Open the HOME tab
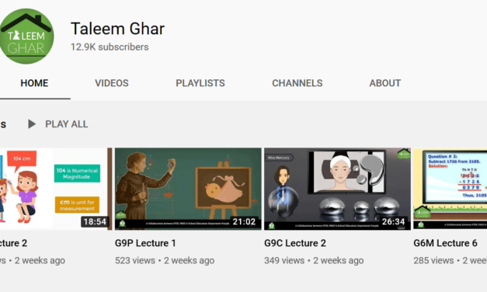The width and height of the screenshot is (487, 292). click(x=34, y=83)
